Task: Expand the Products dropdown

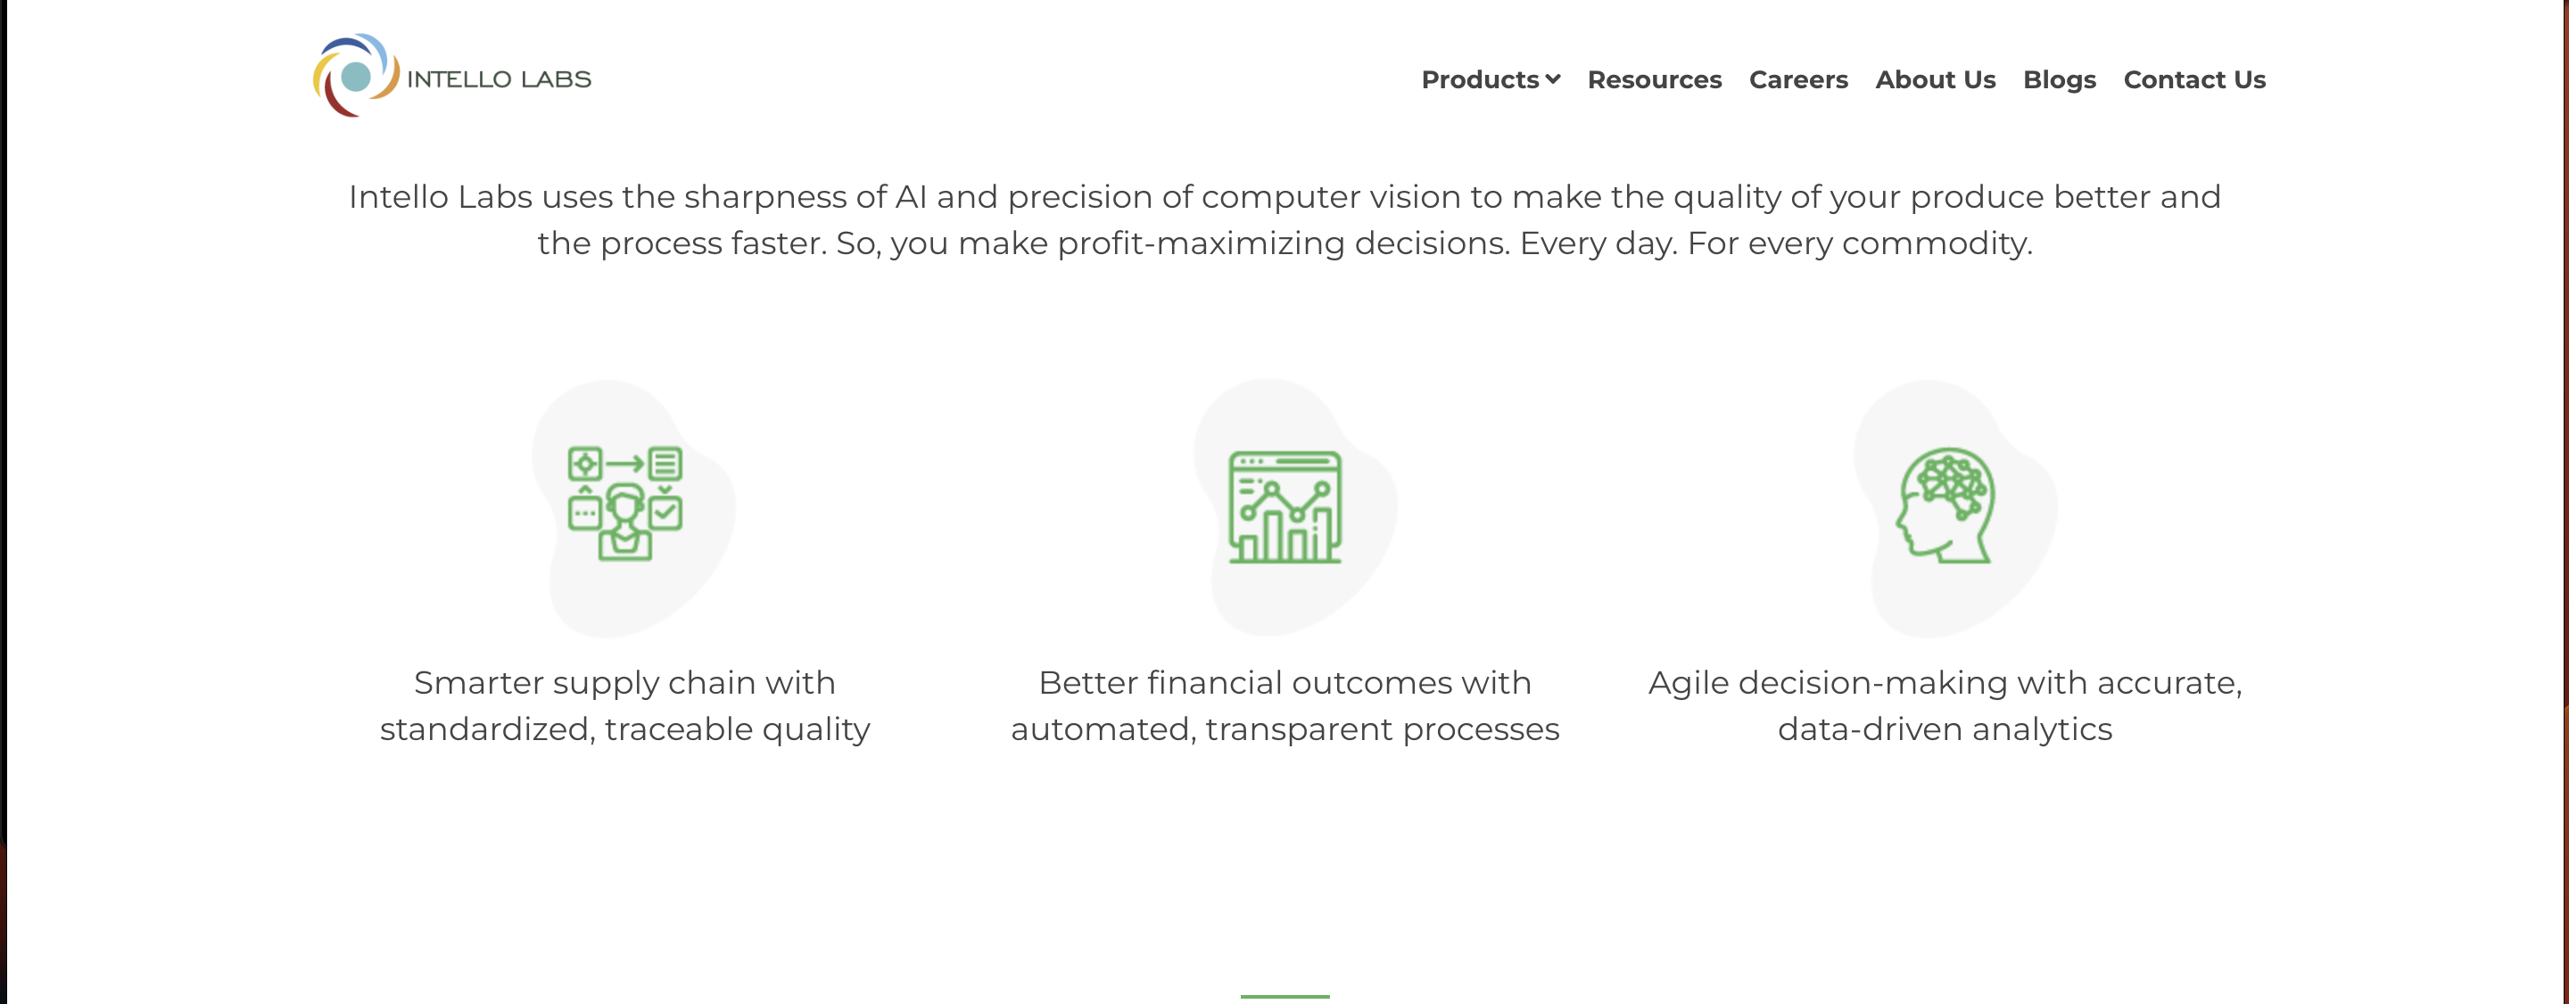Action: (1481, 79)
